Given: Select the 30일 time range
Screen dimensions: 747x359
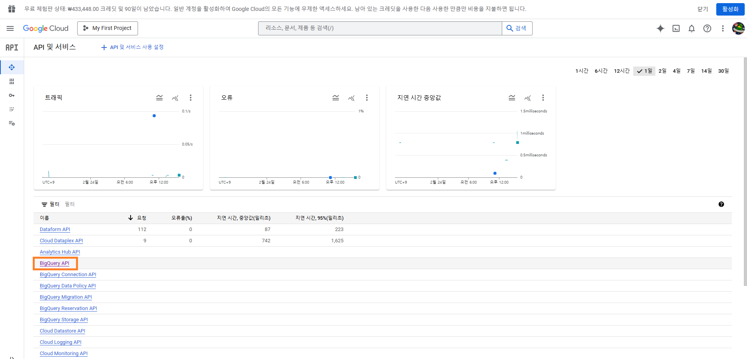Looking at the screenshot, I should [x=724, y=71].
